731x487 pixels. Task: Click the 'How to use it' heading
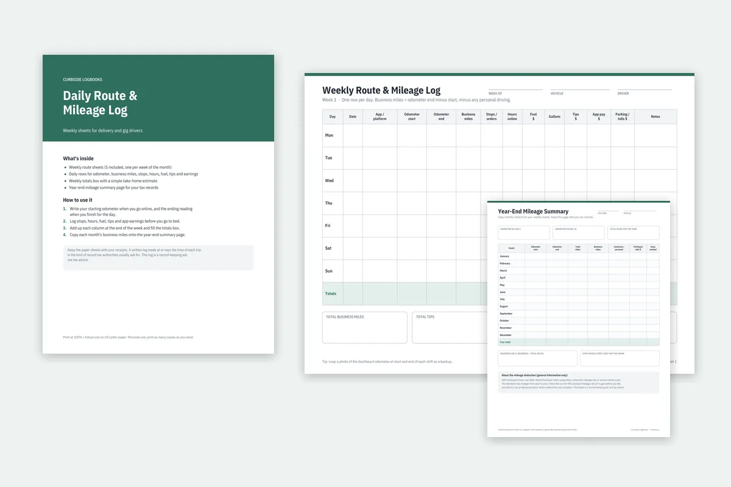(x=78, y=200)
